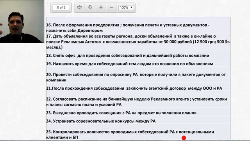Click the line "и планы согласно плана и условий РА"
Image resolution: width=250 pixels, height=141 pixels.
84,105
